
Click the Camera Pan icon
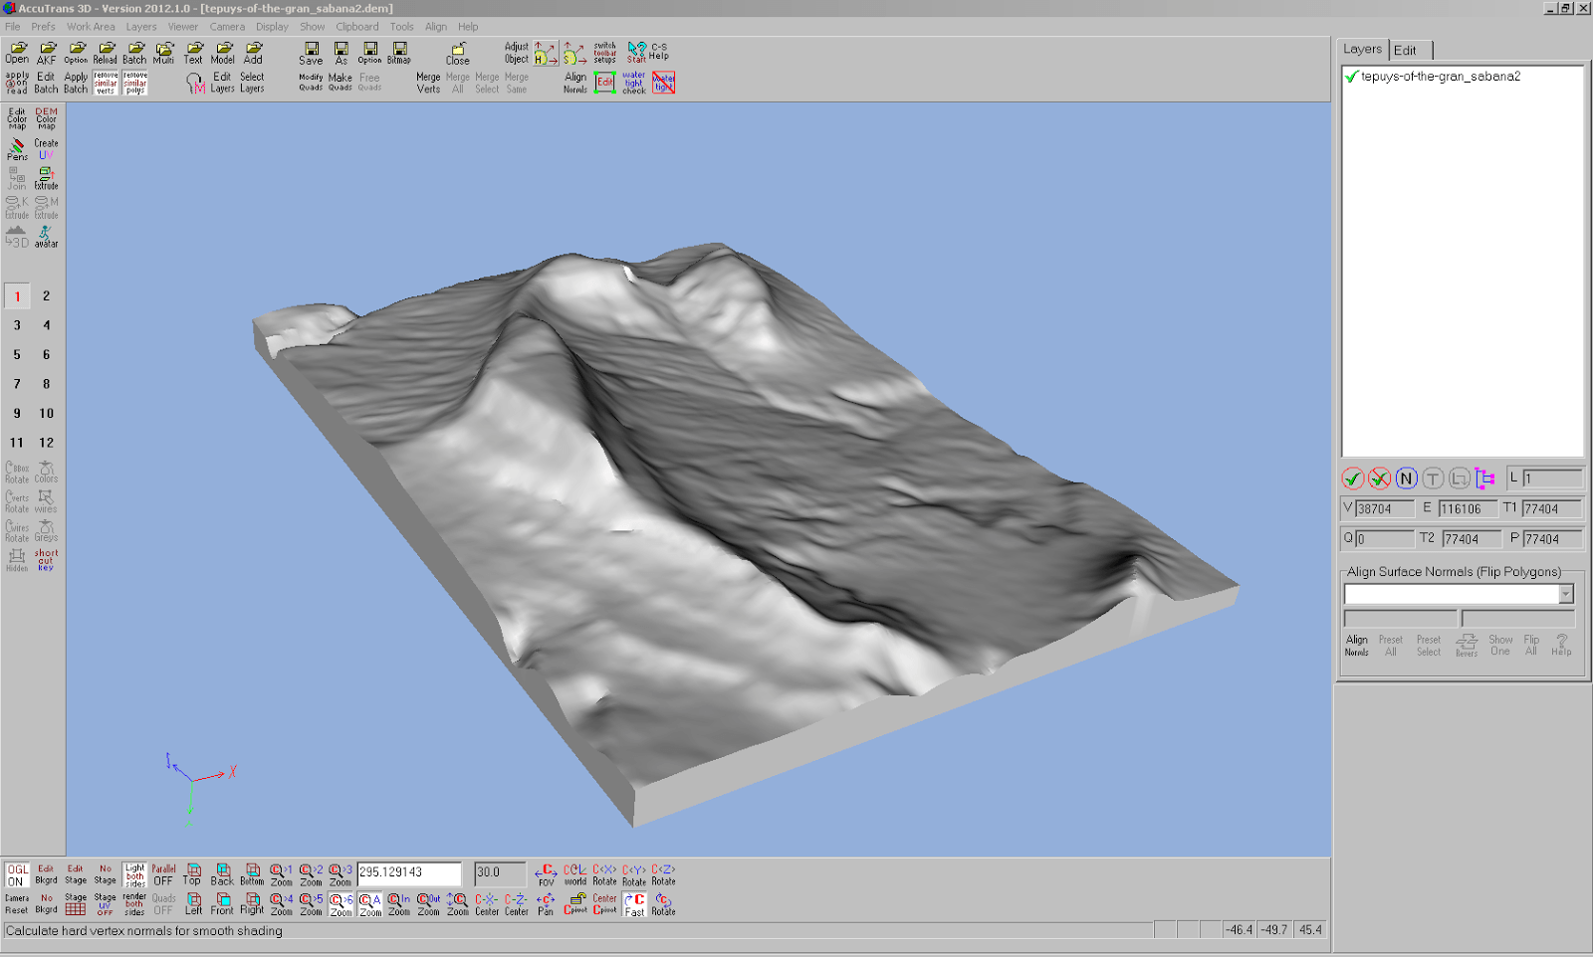pos(546,903)
